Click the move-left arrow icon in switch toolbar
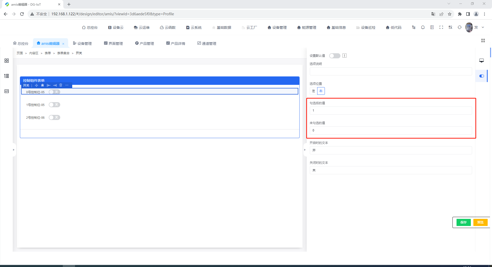The image size is (492, 267). (48, 85)
